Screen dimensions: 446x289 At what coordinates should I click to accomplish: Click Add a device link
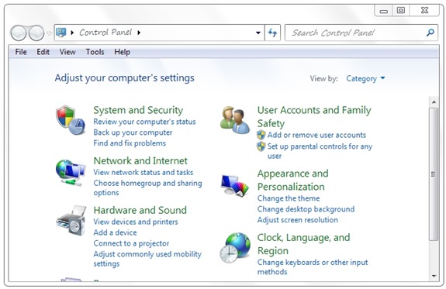coord(116,232)
